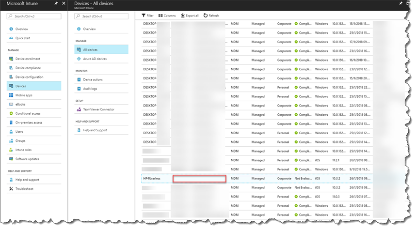
Task: Click check-in date 25/1/2018 22... cell
Action: pyautogui.click(x=360, y=88)
